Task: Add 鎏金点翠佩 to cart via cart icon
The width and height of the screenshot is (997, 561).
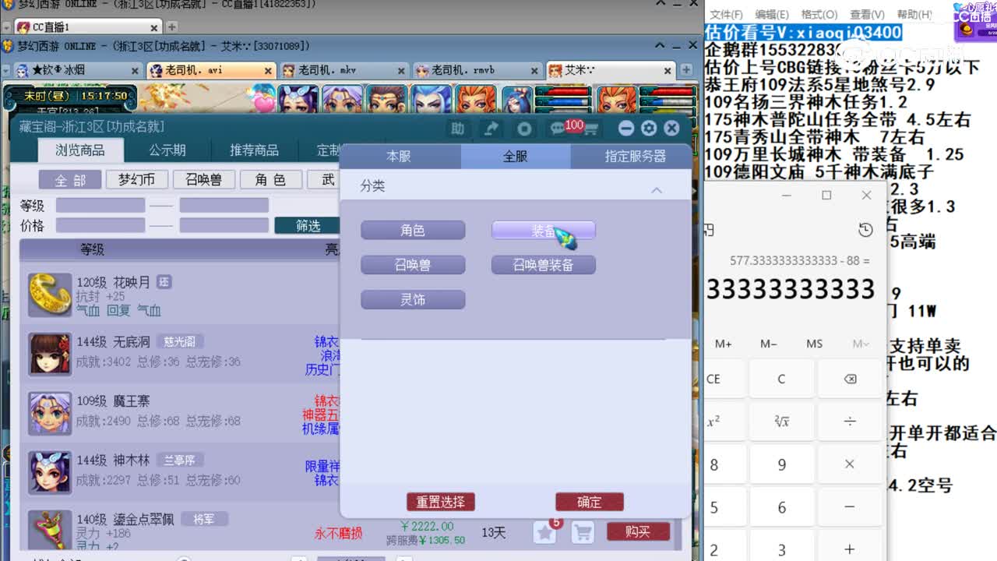Action: pyautogui.click(x=583, y=532)
